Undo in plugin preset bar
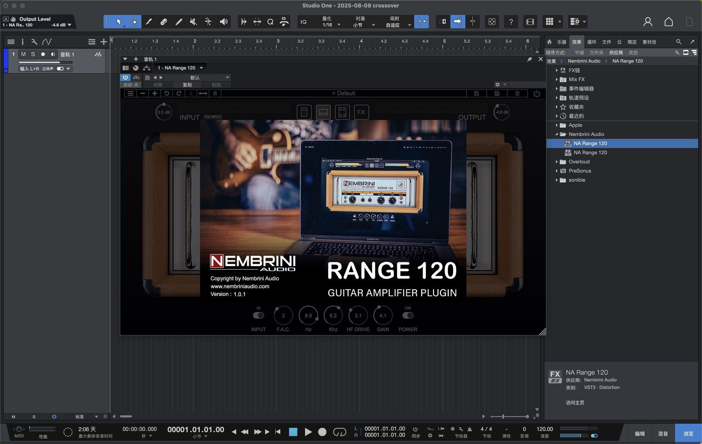702x444 pixels. (x=166, y=94)
